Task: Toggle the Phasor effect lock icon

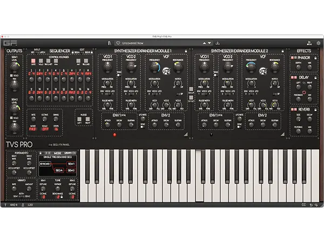Action: pos(315,58)
